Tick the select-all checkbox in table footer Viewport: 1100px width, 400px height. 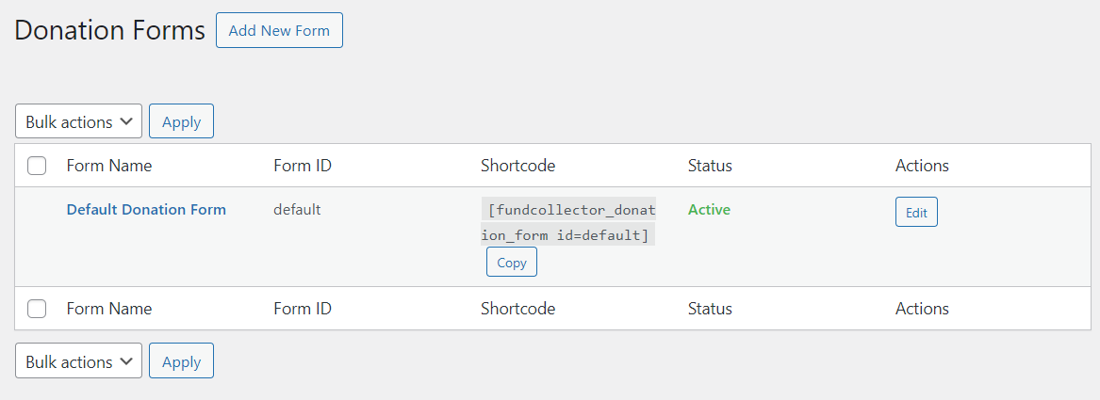pyautogui.click(x=38, y=309)
